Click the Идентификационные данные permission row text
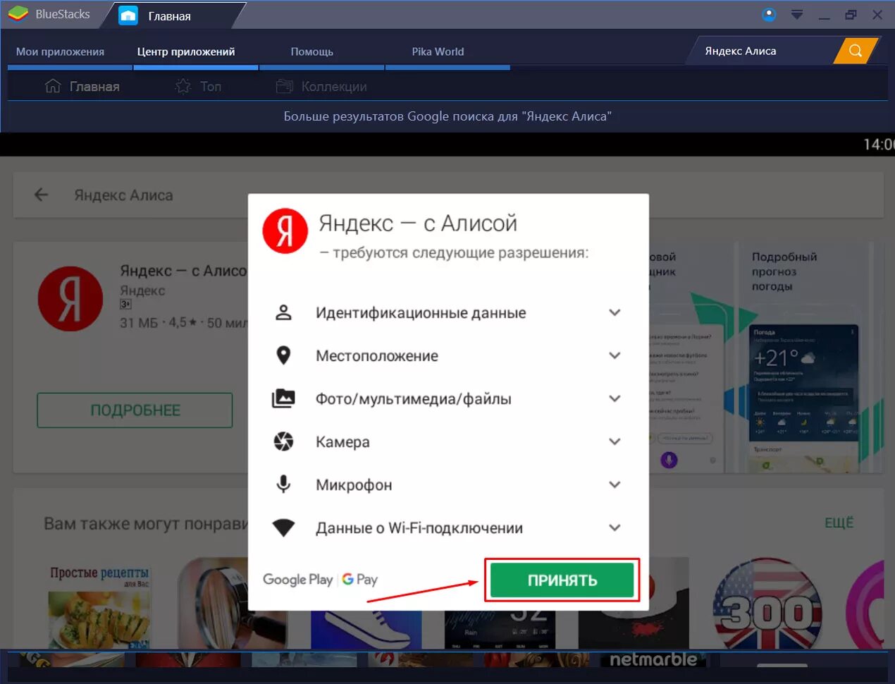The width and height of the screenshot is (895, 684). [421, 313]
